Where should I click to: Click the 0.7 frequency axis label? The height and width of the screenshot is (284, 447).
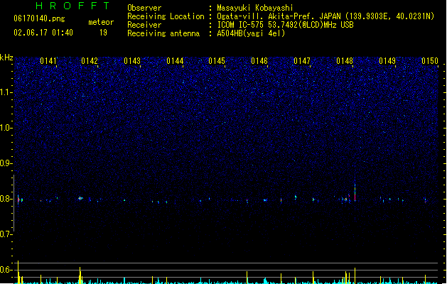click(x=6, y=234)
